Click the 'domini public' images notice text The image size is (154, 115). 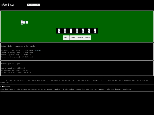click(x=66, y=89)
